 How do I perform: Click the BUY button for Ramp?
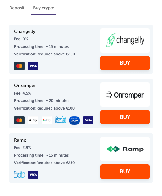(125, 172)
